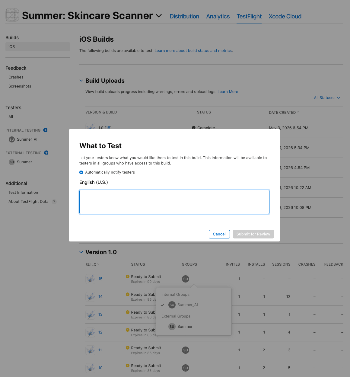Screen dimensions: 350x377
Task: Click yellow status icon for build 10
Action: [x=128, y=366]
